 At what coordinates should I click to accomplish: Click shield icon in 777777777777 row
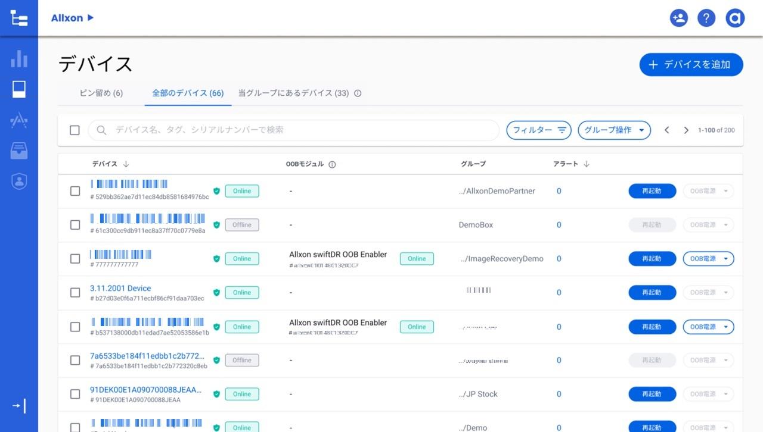(216, 259)
